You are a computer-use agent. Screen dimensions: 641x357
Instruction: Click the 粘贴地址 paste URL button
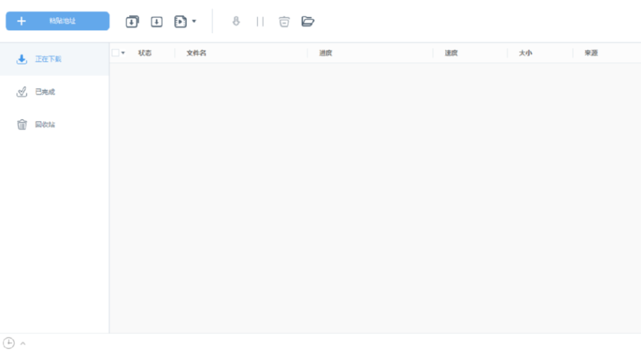(x=57, y=21)
